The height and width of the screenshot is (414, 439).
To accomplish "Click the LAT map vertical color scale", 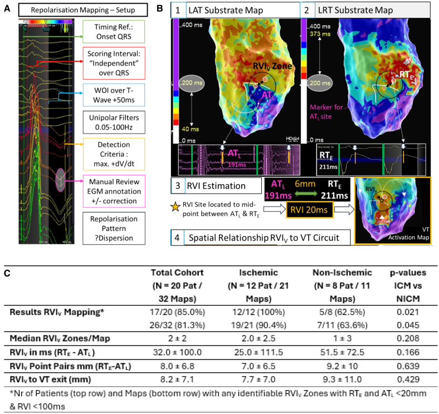I will click(176, 81).
